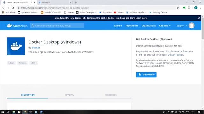Open the MODIFICACION LIB bookmark

click(51, 12)
